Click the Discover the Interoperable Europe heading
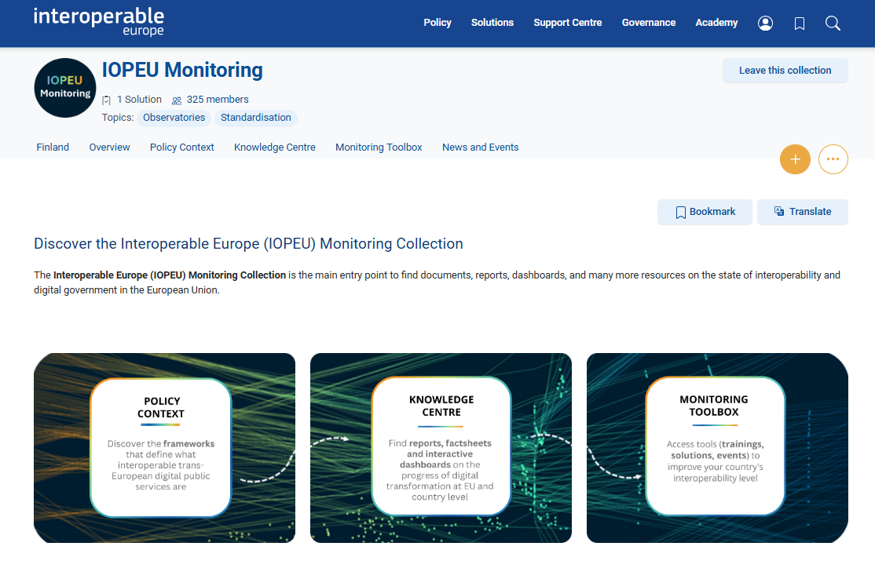The height and width of the screenshot is (579, 875). (248, 244)
